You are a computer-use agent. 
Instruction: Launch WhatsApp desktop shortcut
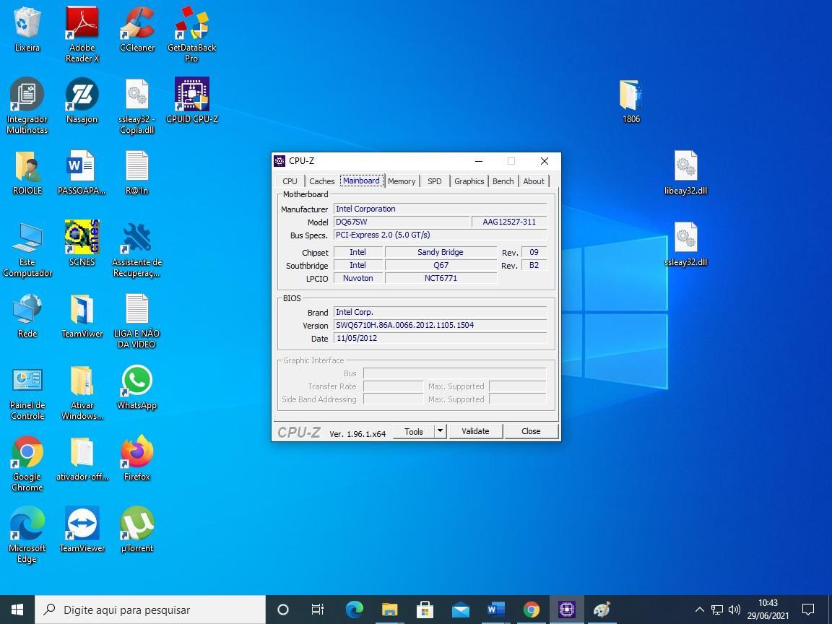[x=137, y=386]
